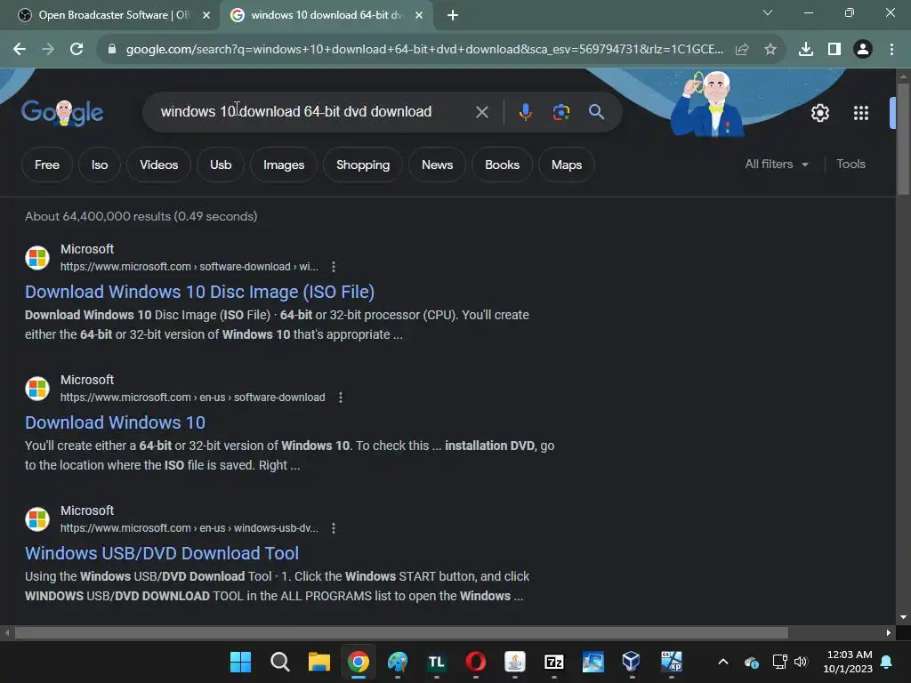Open VirtualBox from taskbar
The width and height of the screenshot is (911, 683).
[631, 662]
